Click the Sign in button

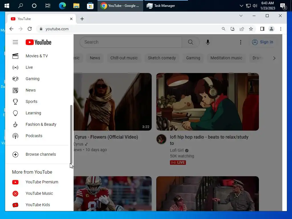tap(262, 42)
